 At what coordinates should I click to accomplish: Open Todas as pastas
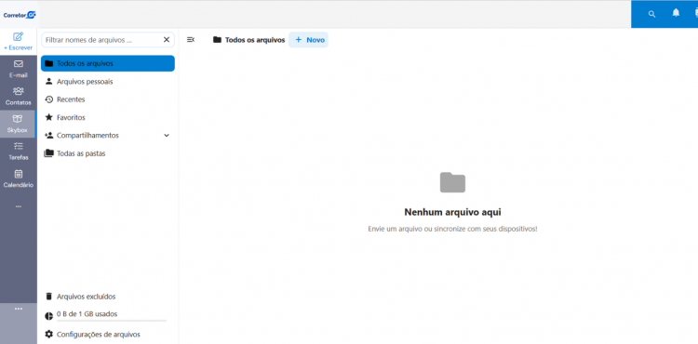(108, 153)
